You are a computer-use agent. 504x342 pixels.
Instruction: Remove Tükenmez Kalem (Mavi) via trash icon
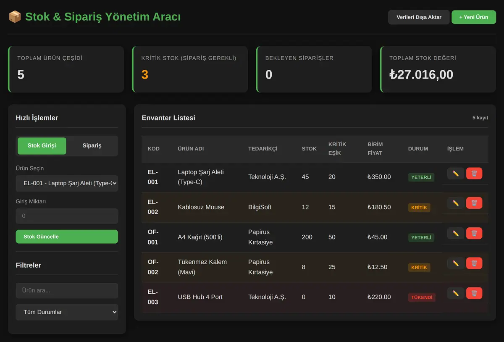pos(474,263)
